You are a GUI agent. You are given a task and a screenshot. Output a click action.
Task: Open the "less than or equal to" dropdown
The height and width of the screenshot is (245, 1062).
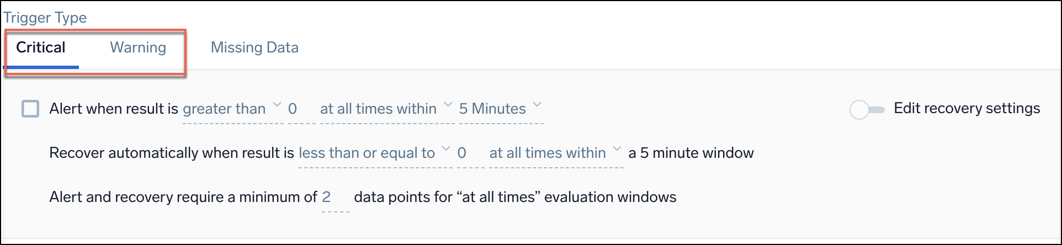pos(367,153)
